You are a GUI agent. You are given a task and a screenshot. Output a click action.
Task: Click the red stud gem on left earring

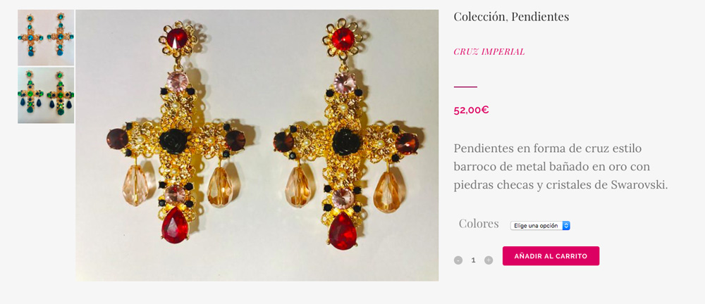pos(177,38)
